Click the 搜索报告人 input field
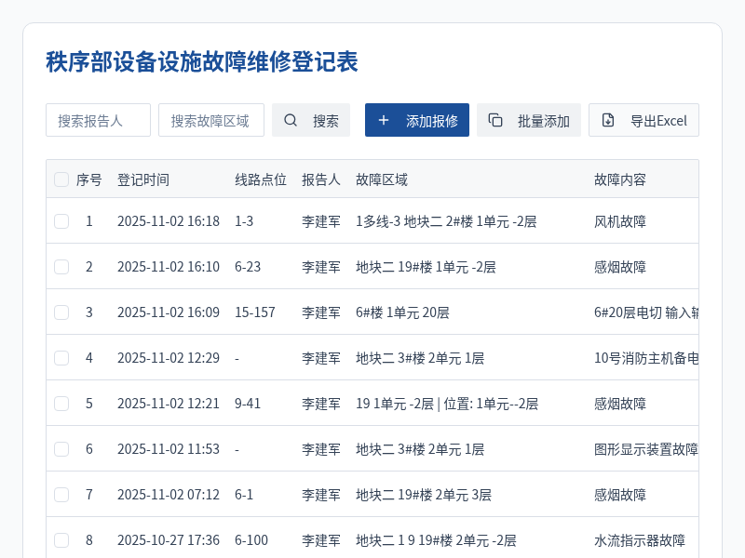745x558 pixels. 98,119
